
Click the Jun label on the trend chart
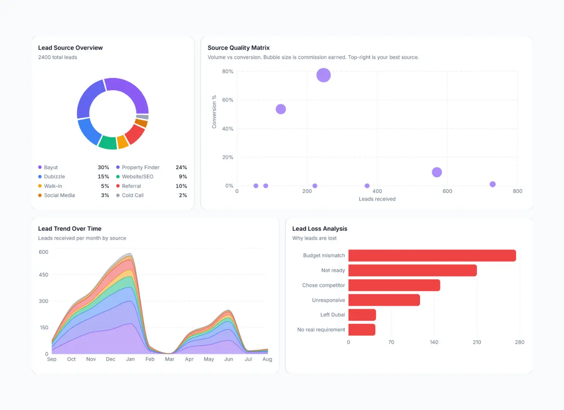[x=229, y=359]
